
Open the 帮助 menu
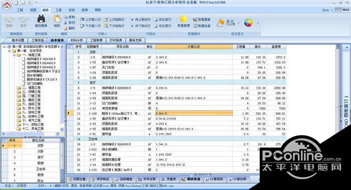(98, 10)
